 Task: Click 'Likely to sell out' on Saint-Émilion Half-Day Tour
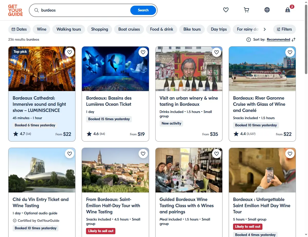(x=101, y=231)
